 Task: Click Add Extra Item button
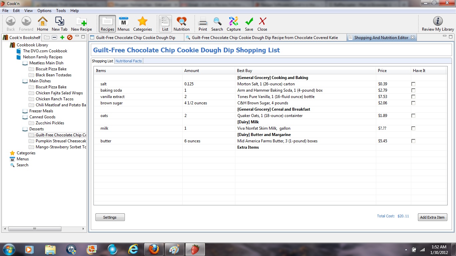click(x=432, y=217)
